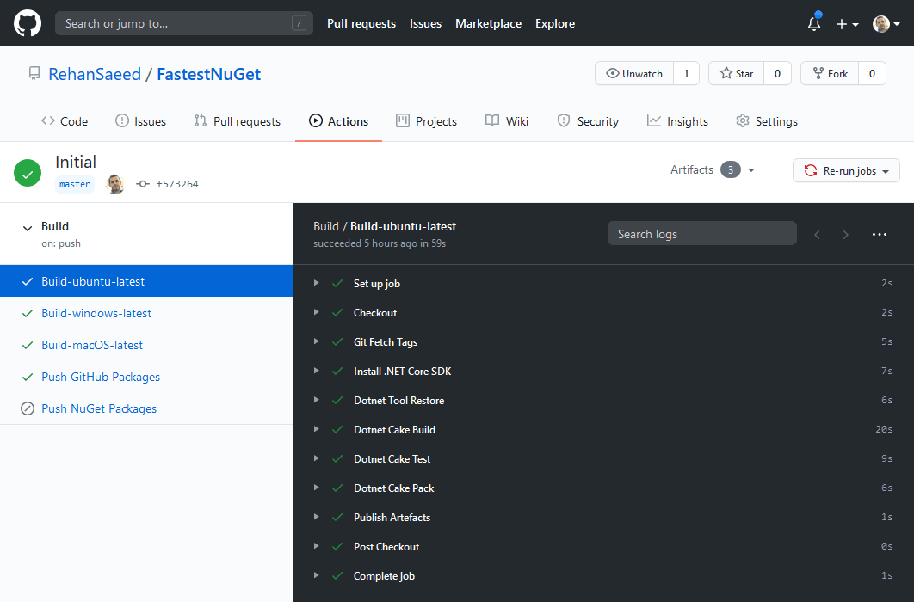
Task: Open Build-windows-latest job
Action: click(x=96, y=313)
